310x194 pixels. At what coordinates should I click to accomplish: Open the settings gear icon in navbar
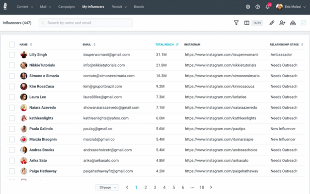click(248, 7)
